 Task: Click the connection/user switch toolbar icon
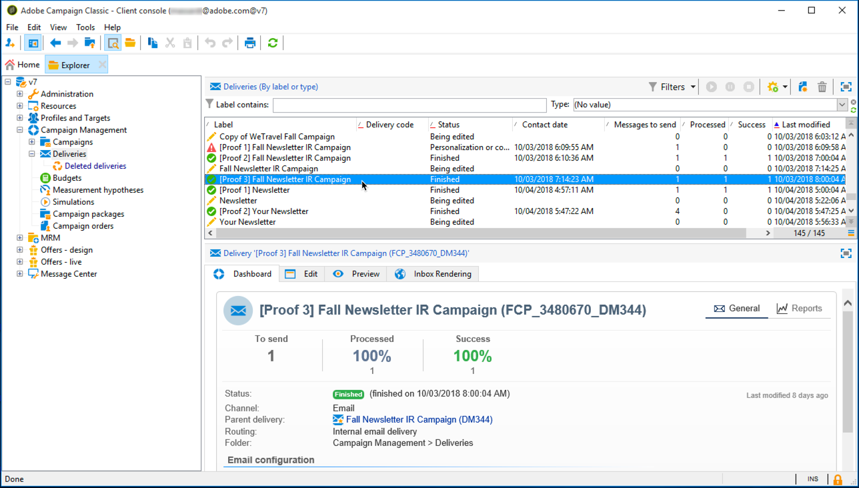pyautogui.click(x=10, y=43)
